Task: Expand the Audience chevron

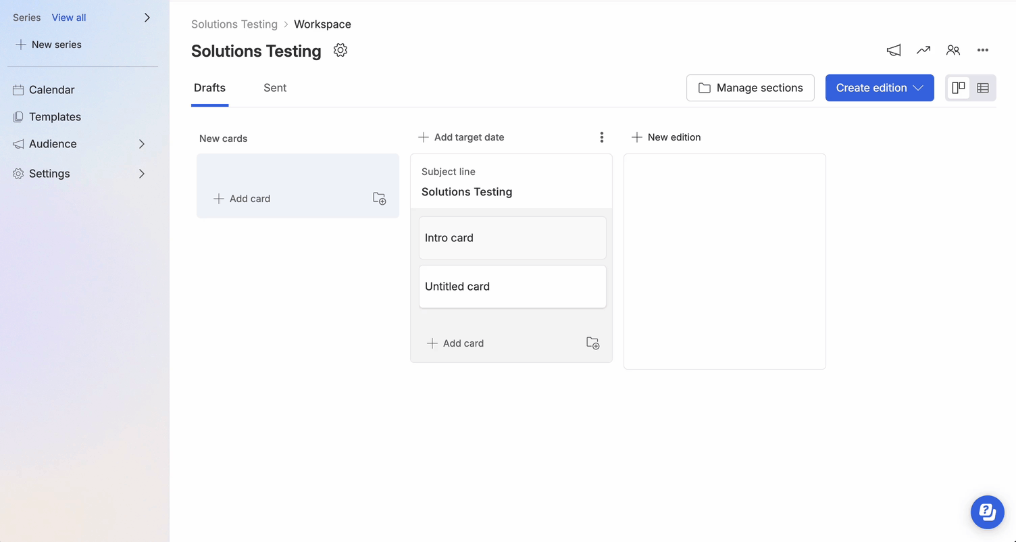Action: 142,144
